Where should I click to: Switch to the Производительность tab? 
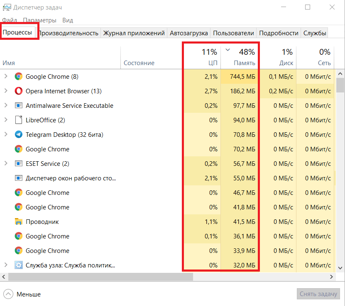pos(68,33)
